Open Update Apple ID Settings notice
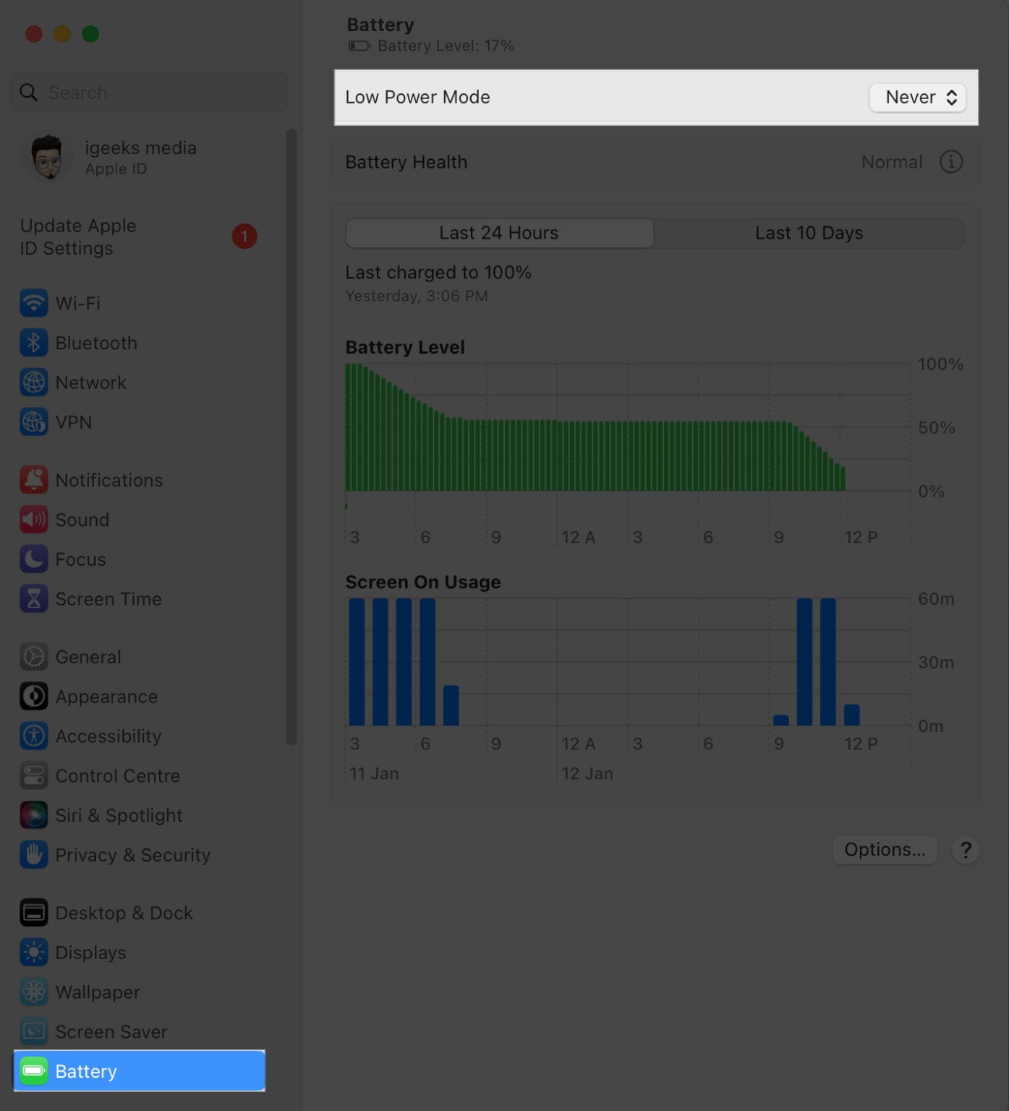 pyautogui.click(x=137, y=237)
